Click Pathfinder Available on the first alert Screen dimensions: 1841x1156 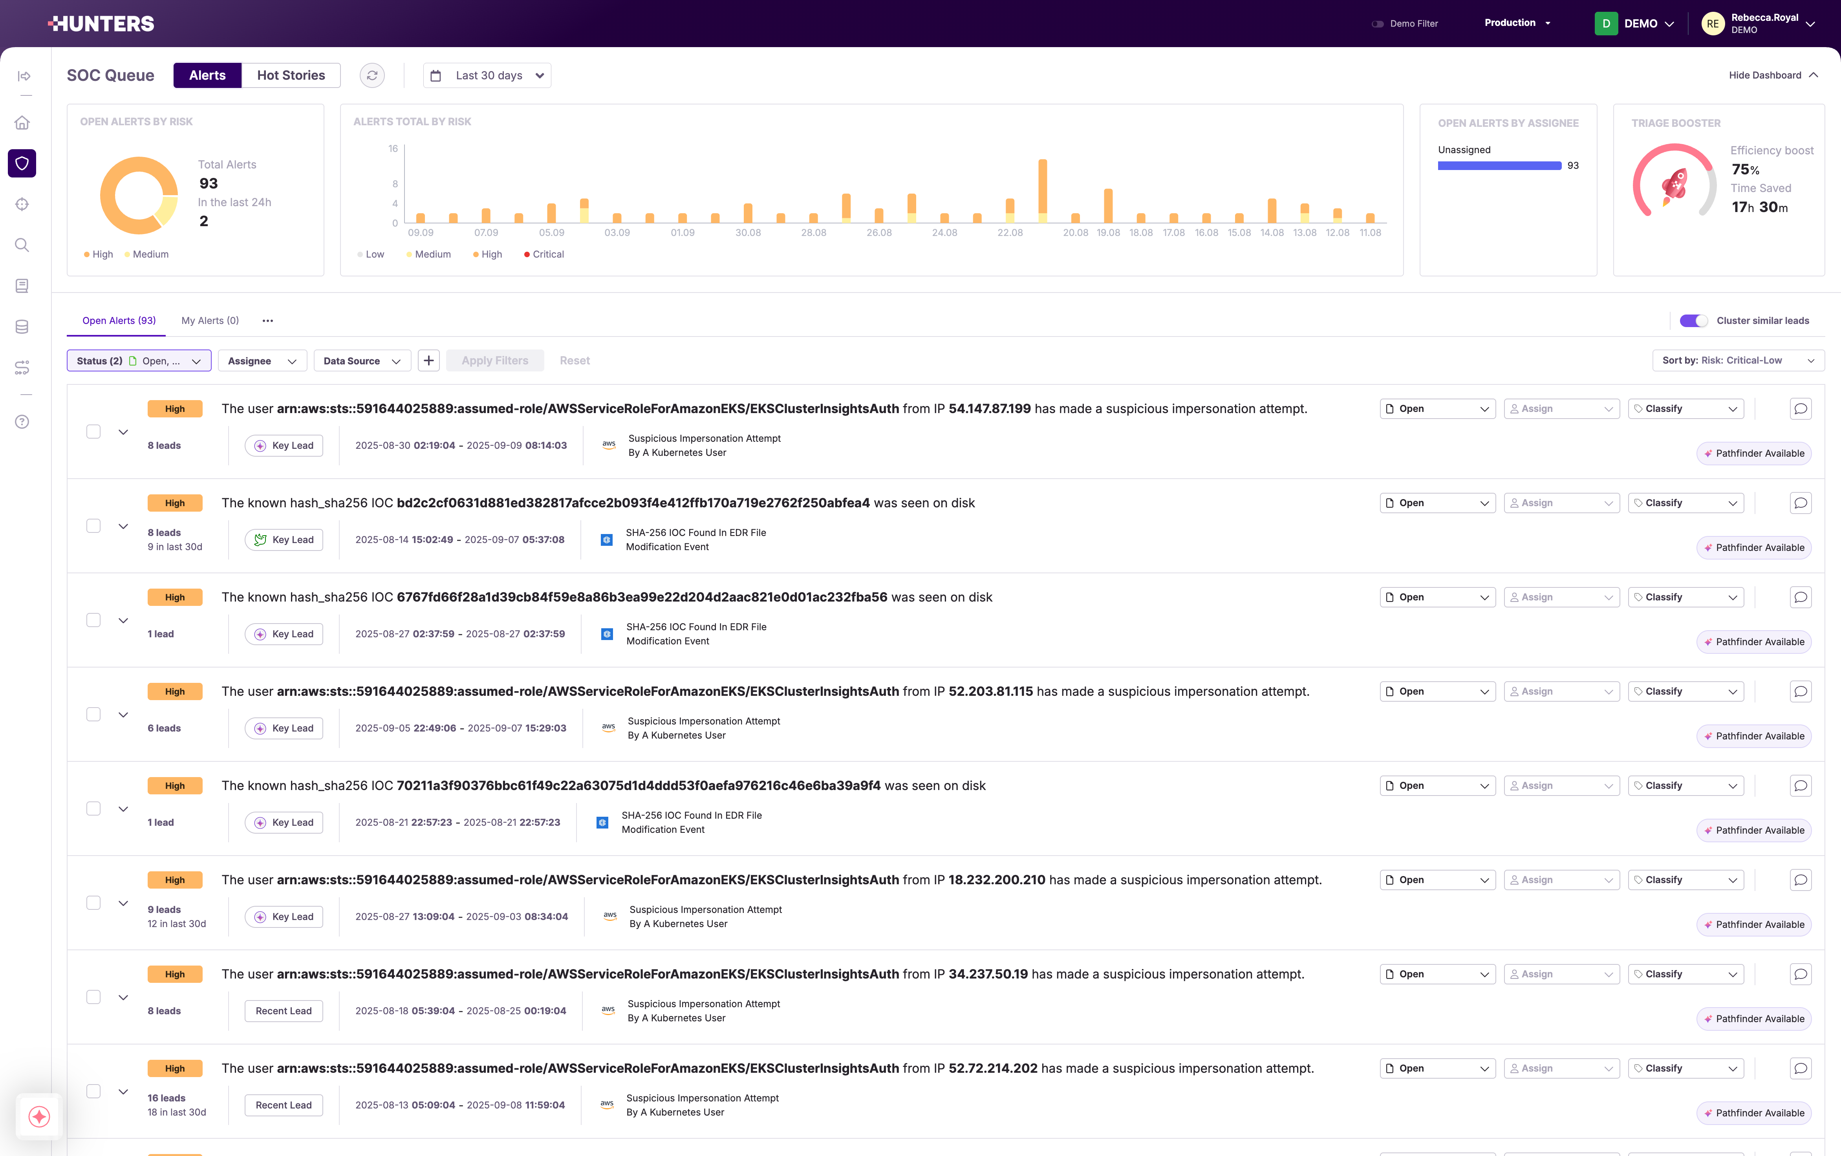pyautogui.click(x=1754, y=454)
